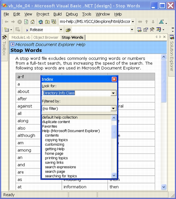Click the ms-help URL address field
This screenshot has width=176, height=199.
coord(95,22)
